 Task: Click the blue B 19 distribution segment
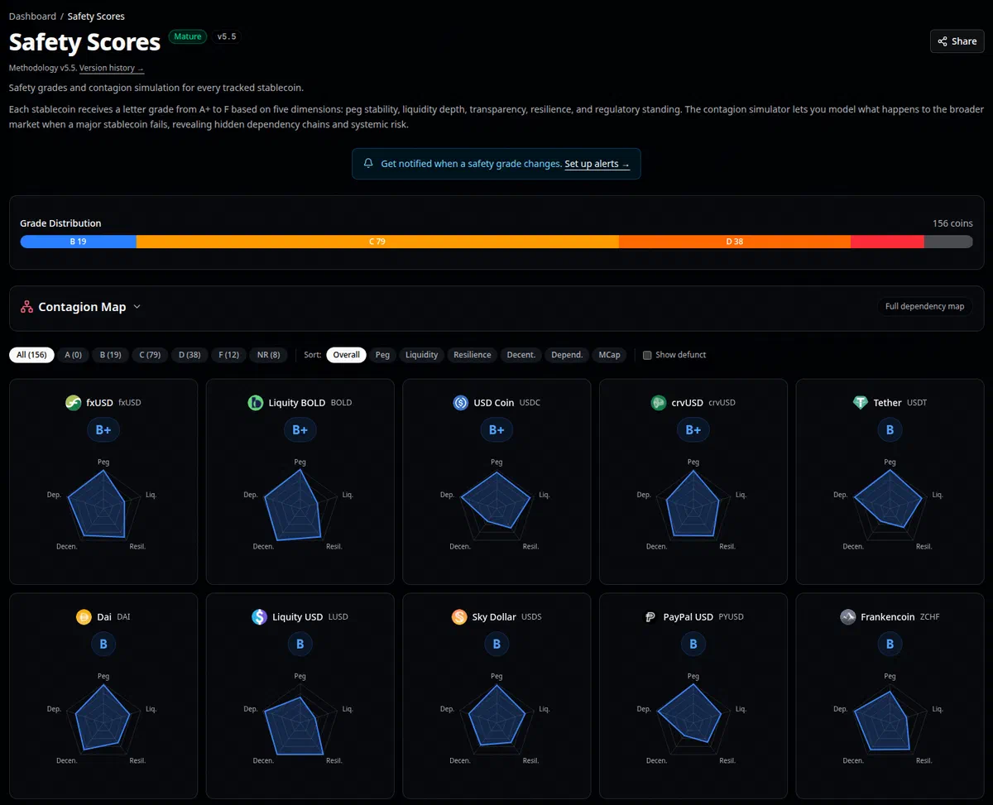(78, 242)
